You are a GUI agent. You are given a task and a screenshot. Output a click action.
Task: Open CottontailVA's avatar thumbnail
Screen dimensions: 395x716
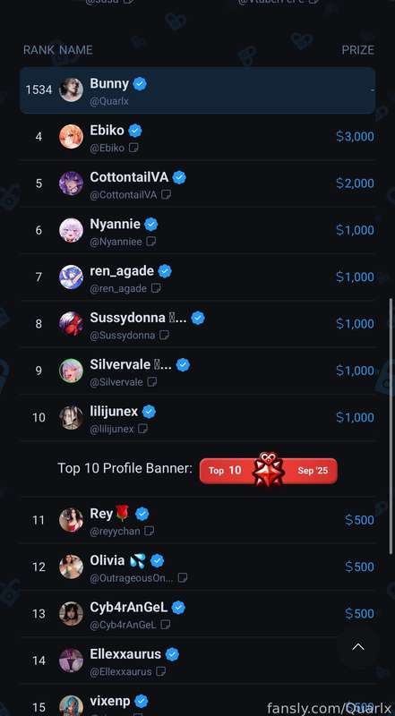coord(72,183)
